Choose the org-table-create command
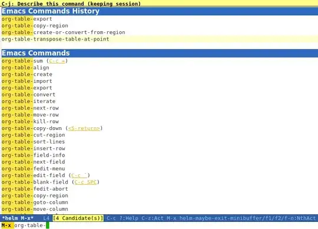This screenshot has height=229, width=318. [26, 74]
